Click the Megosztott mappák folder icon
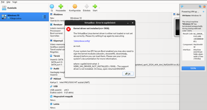The height and width of the screenshot is (110, 207). pyautogui.click(x=51, y=96)
